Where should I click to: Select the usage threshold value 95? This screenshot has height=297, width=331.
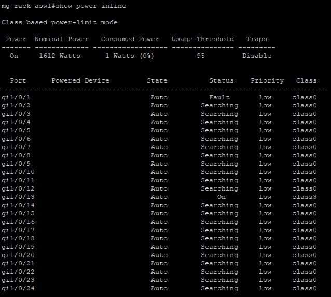coord(201,56)
